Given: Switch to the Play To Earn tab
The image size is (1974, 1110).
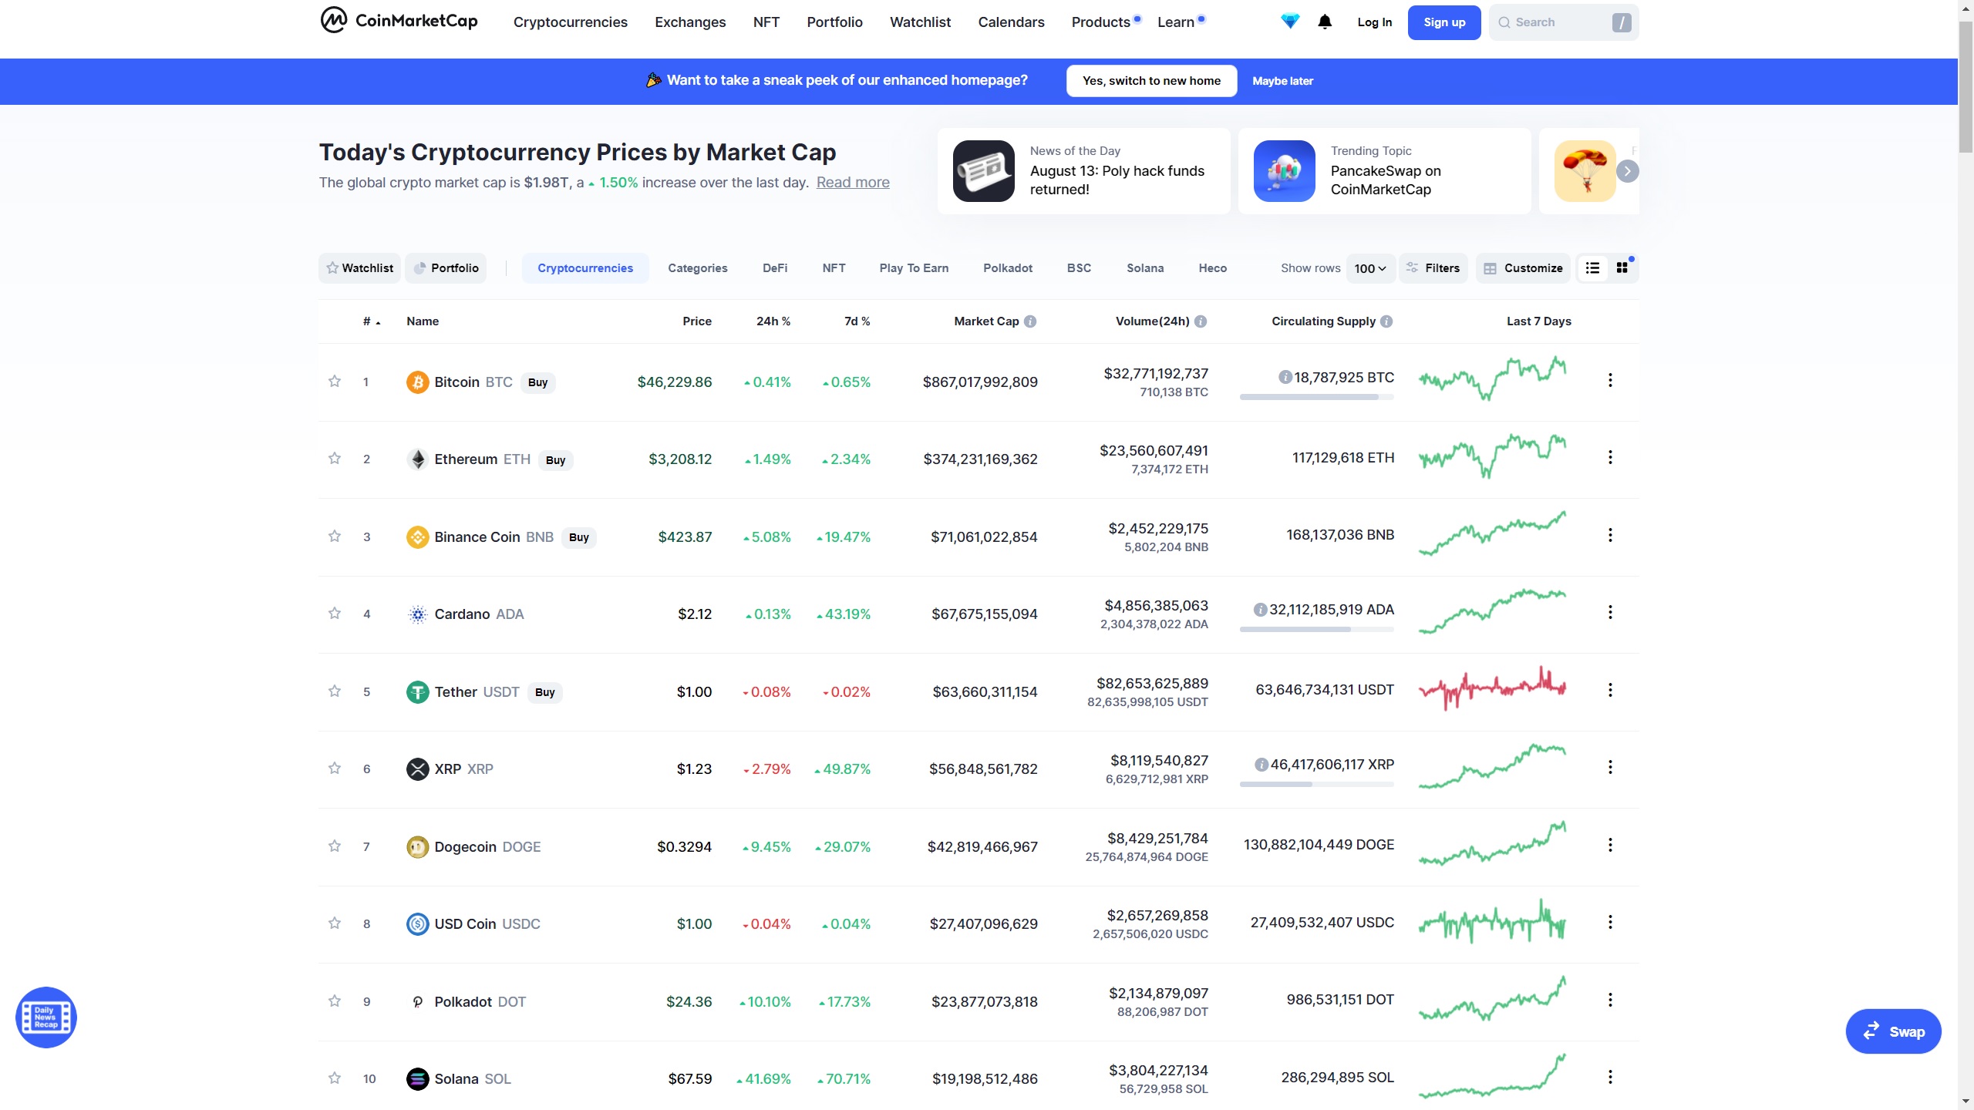Looking at the screenshot, I should point(914,268).
